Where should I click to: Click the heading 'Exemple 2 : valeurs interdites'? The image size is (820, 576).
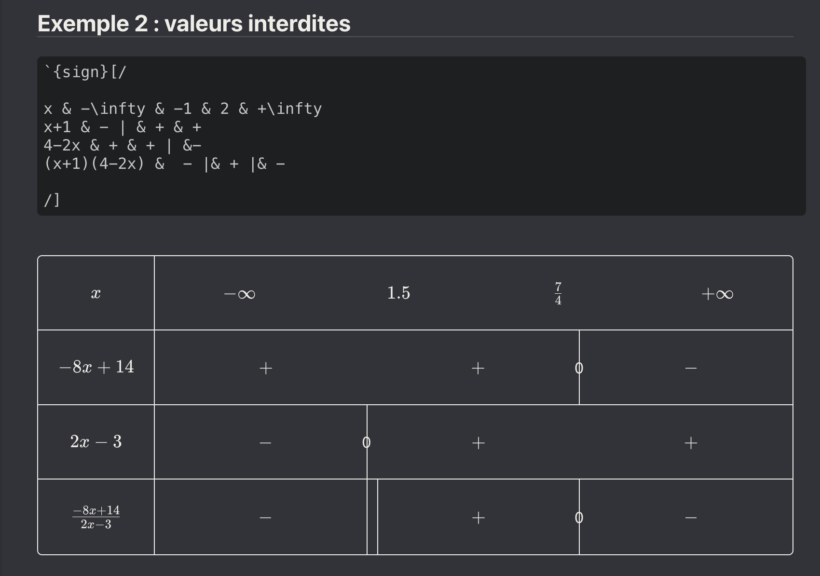194,24
